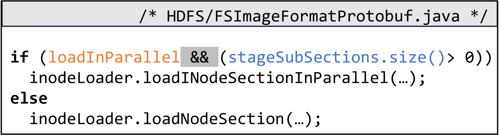Image resolution: width=499 pixels, height=135 pixels.
Task: Click the HDFS text in the header comment
Action: point(186,16)
